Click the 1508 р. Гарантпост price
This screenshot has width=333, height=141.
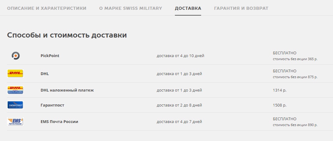280,105
